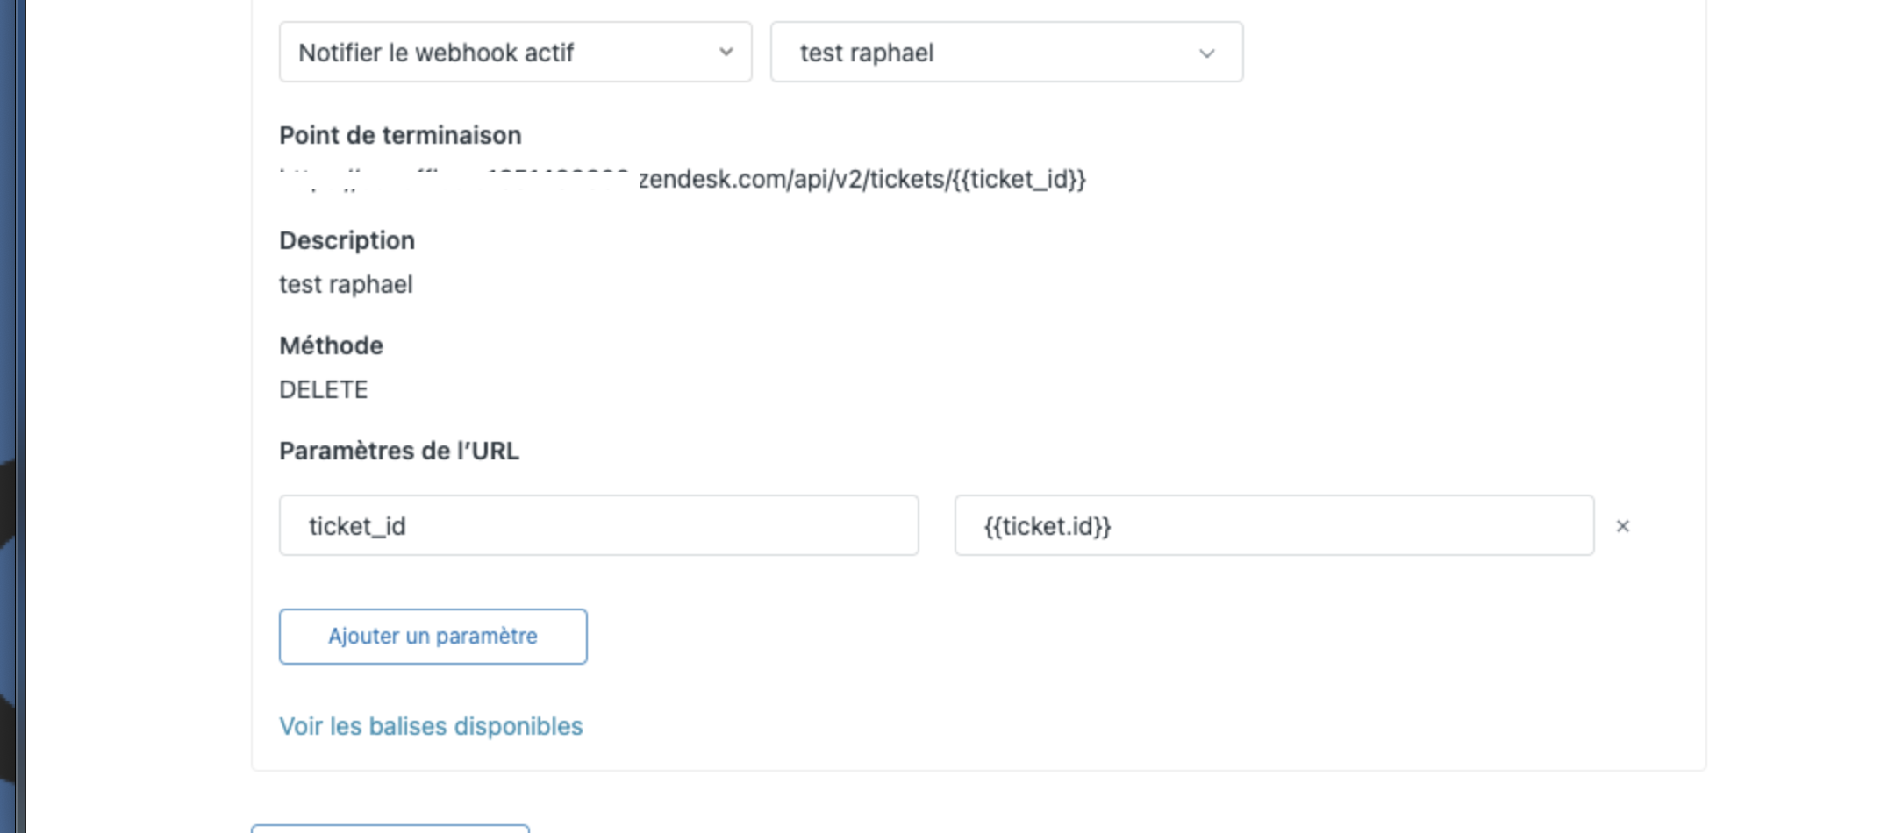Screen dimensions: 1895x833
Task: Focus the ticket_id parameter name field
Action: [598, 526]
